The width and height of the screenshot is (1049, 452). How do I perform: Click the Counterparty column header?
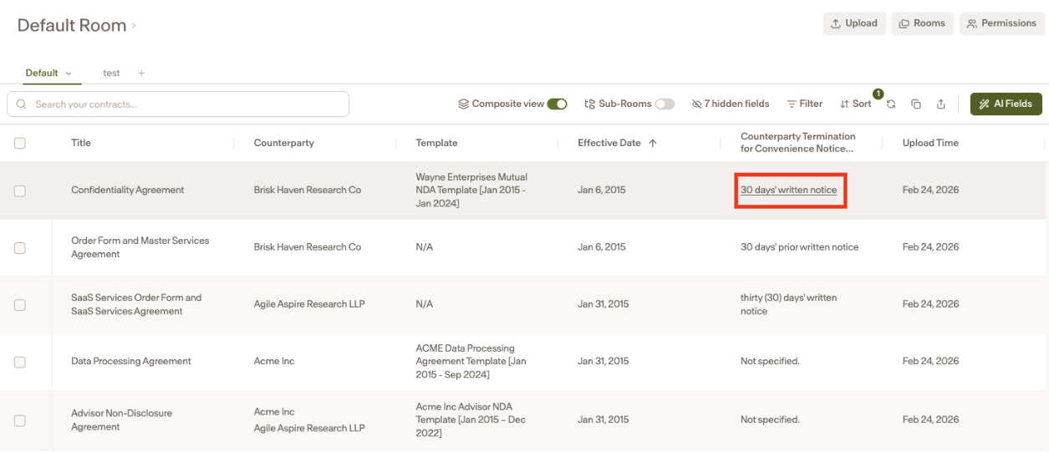click(284, 143)
